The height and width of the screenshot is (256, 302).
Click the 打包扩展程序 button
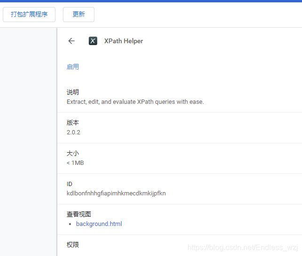pyautogui.click(x=29, y=15)
